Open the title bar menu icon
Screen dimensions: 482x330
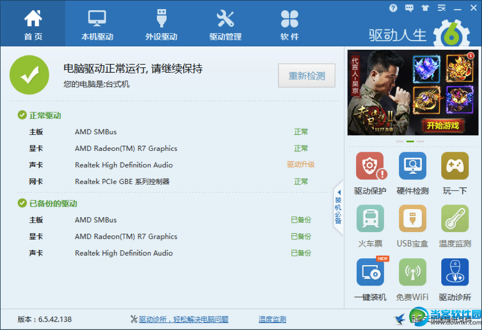(442, 8)
